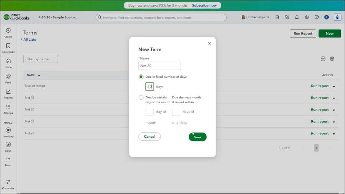Click the QuickBooks logo
345x194 pixels.
coord(17,17)
